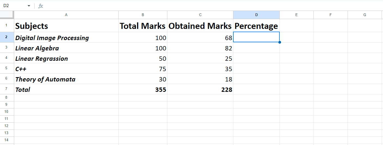383x145 pixels.
Task: Click the fx function icon
Action: point(41,6)
